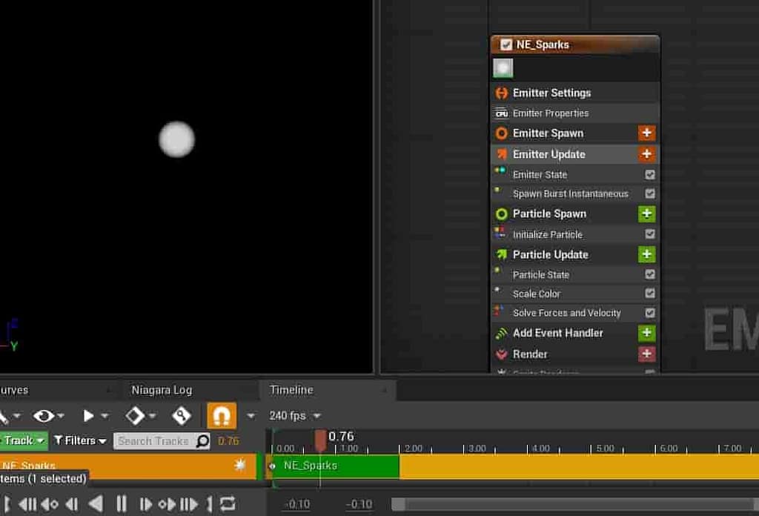Toggle the NE_Sparks emitter enabled checkbox
Image resolution: width=759 pixels, height=516 pixels.
[508, 44]
